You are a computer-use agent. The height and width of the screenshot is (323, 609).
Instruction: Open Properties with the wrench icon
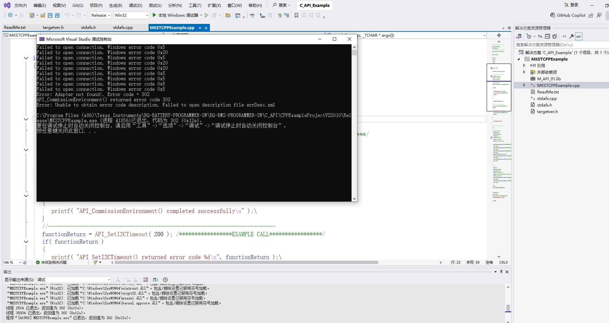(572, 36)
